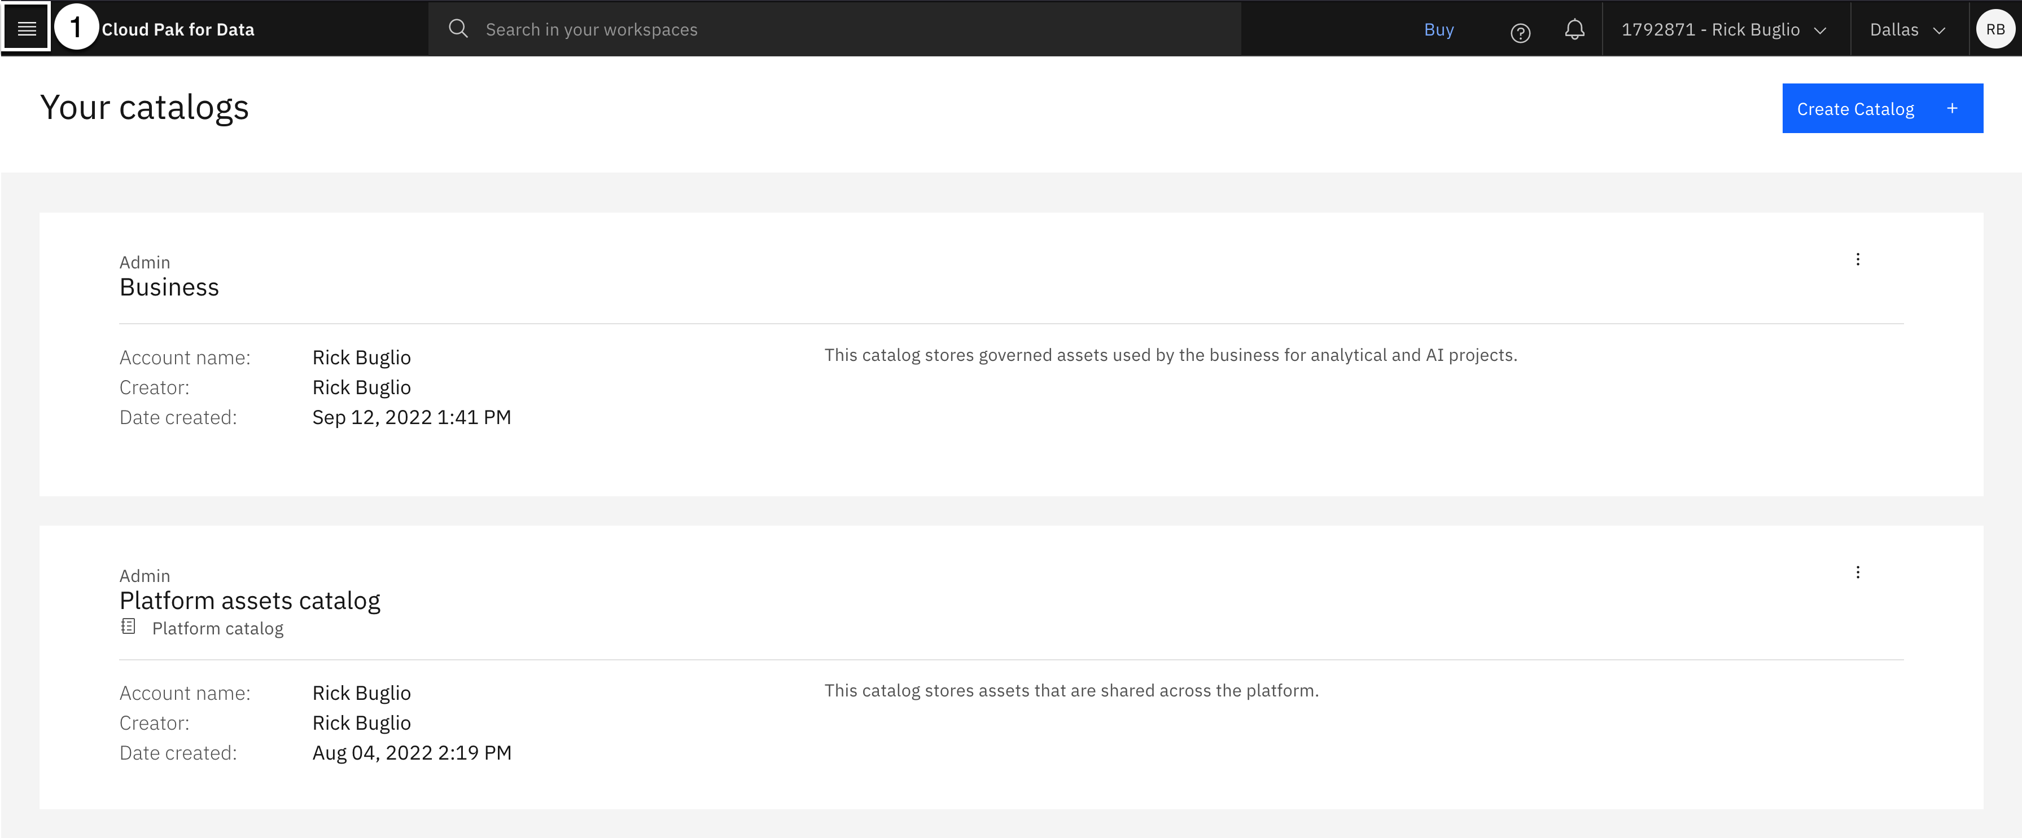Click the RB user avatar
The image size is (2022, 838).
(x=1994, y=29)
